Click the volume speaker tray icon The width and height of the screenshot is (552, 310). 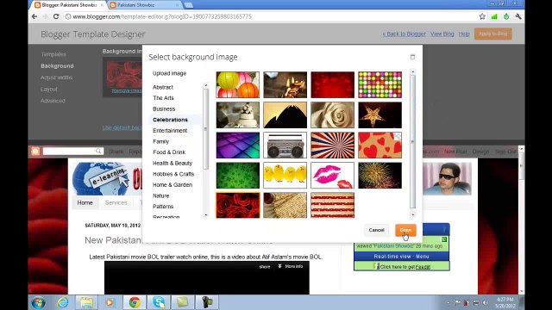point(486,302)
